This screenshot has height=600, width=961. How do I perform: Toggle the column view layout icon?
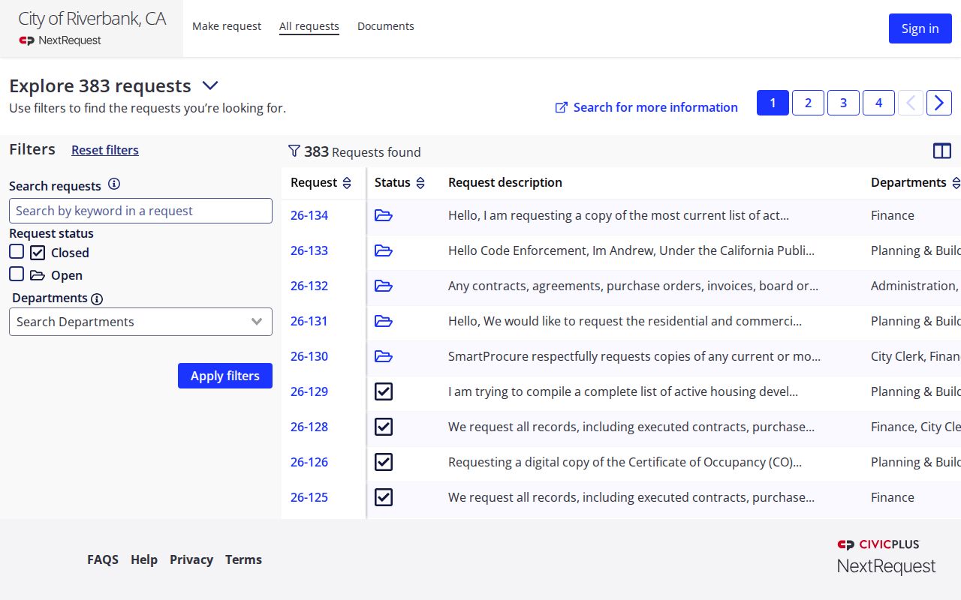click(x=942, y=151)
